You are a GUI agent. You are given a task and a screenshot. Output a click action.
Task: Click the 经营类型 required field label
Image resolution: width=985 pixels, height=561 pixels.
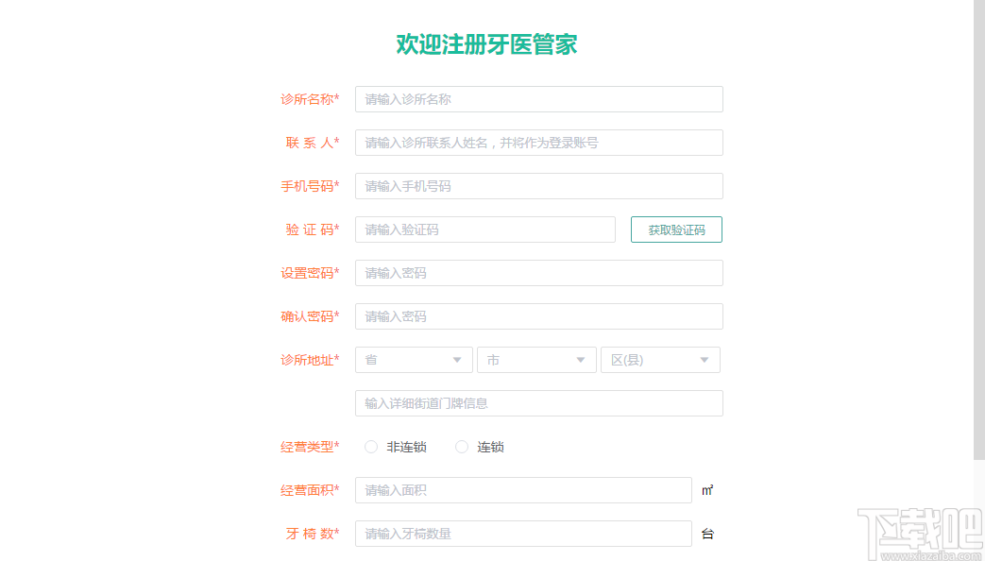(309, 446)
